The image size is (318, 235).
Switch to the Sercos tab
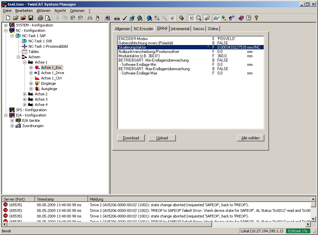coord(198,29)
